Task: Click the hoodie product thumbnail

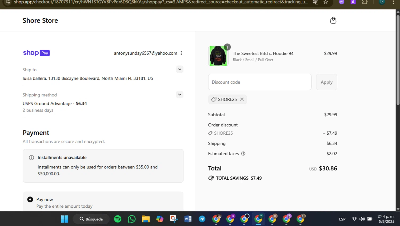Action: point(218,56)
